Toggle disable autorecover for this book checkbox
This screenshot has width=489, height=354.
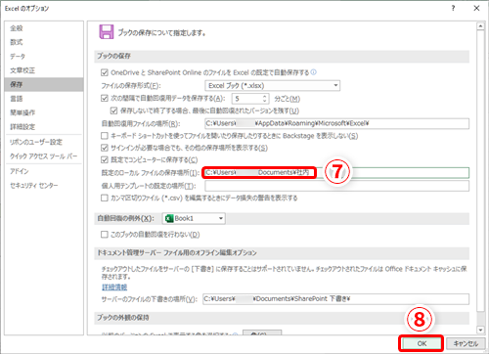pyautogui.click(x=105, y=235)
